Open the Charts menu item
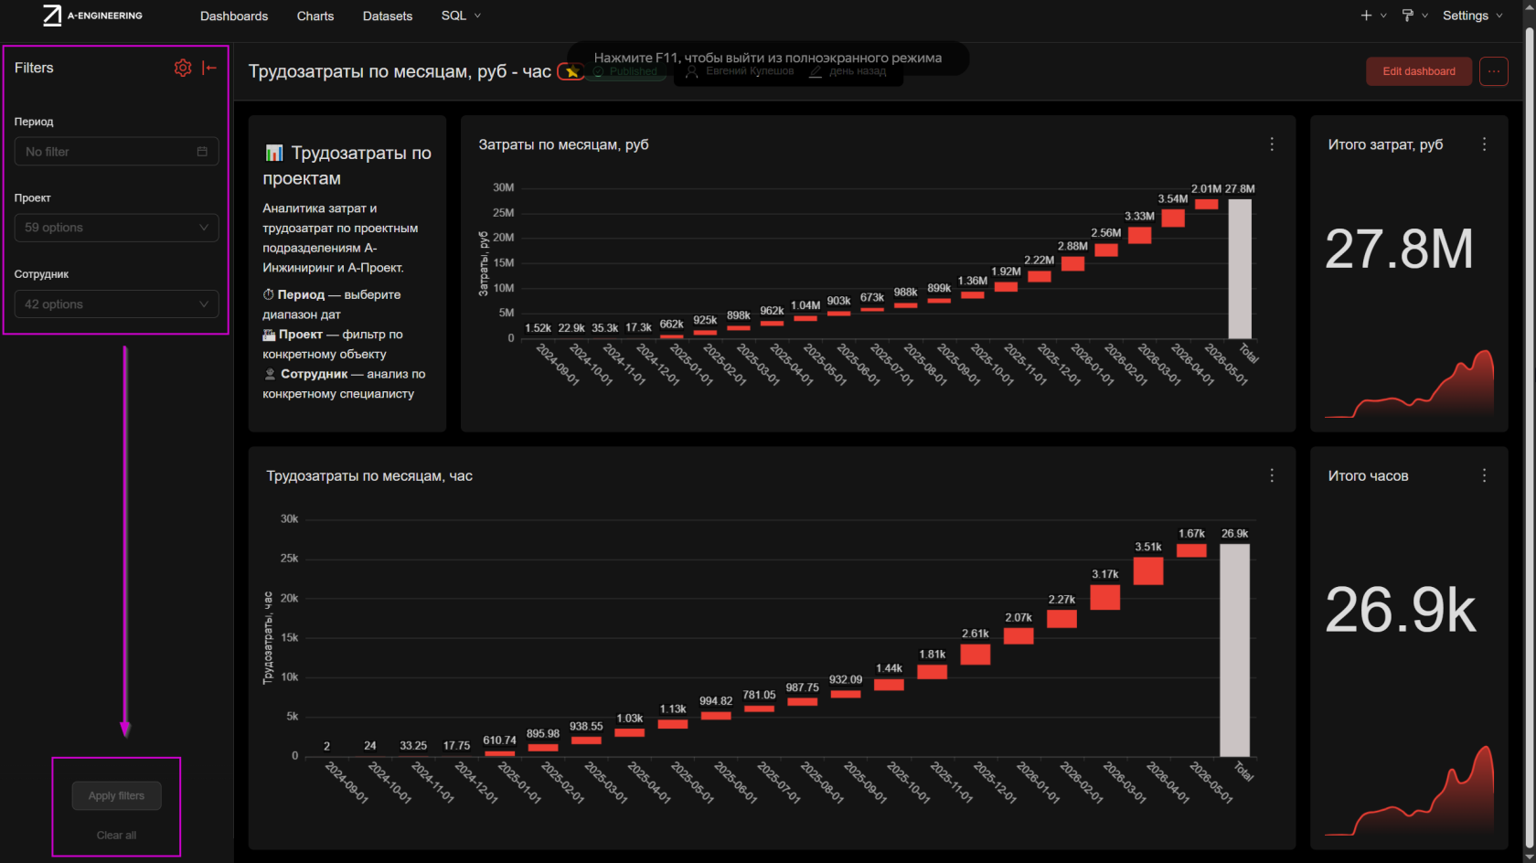 [315, 16]
